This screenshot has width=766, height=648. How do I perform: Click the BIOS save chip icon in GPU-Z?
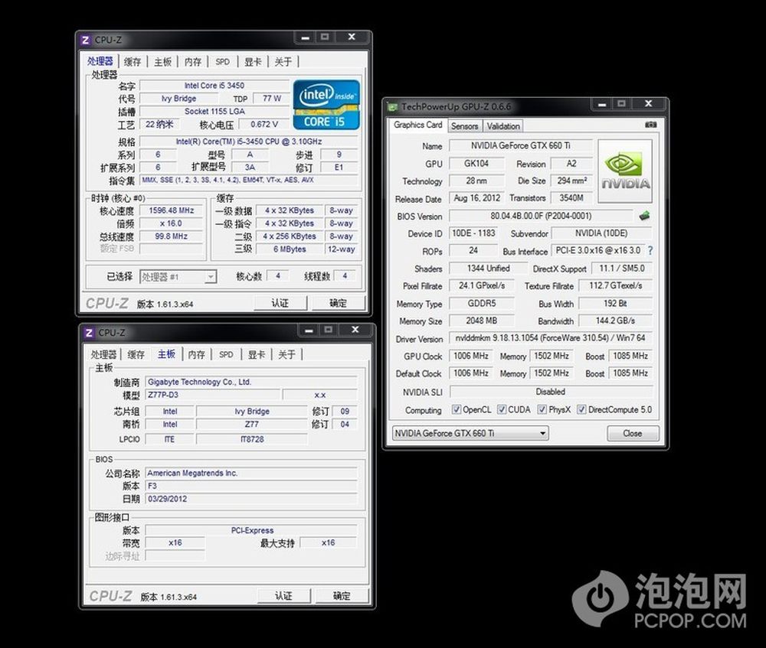(x=644, y=216)
